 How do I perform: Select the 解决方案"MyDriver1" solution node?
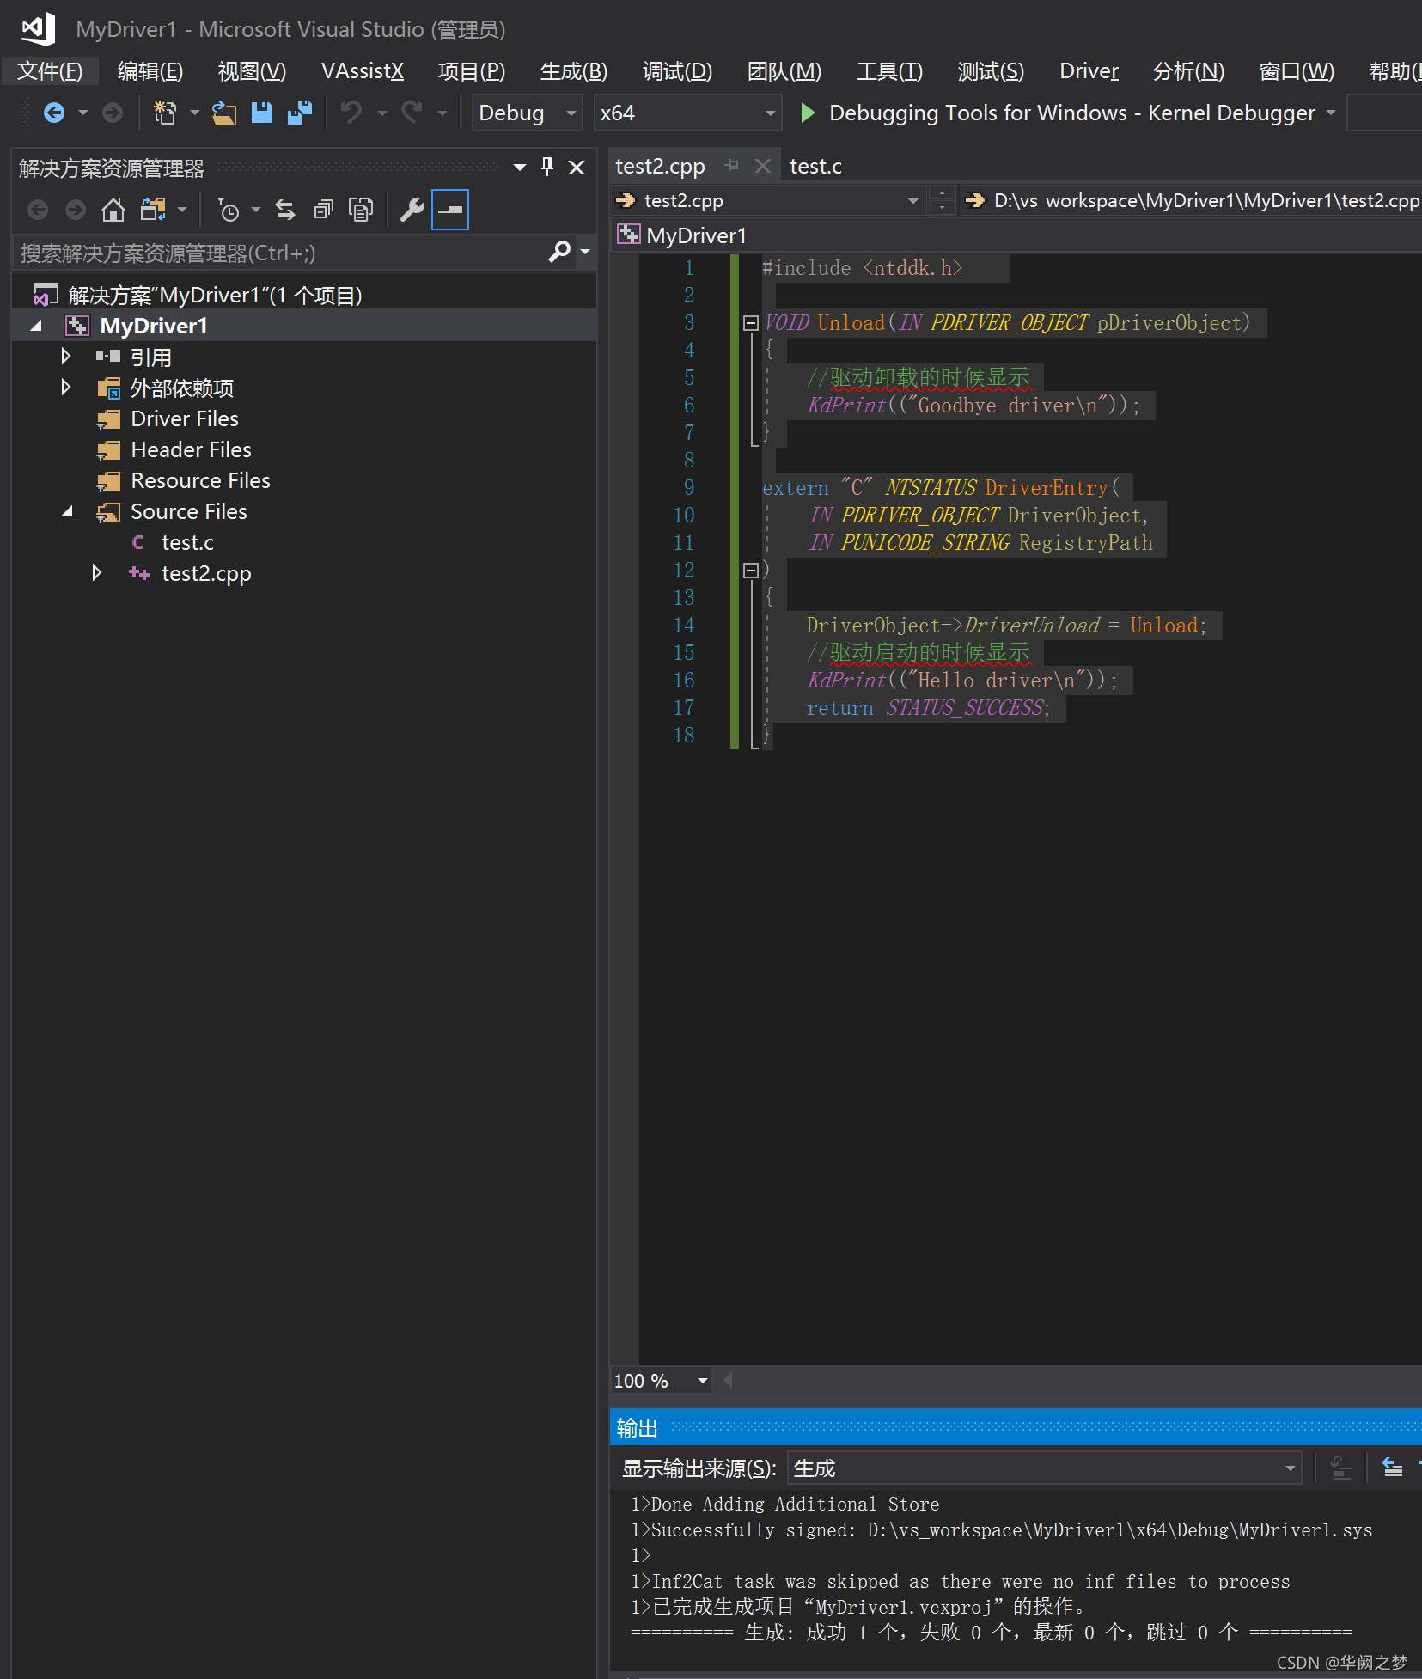click(x=215, y=296)
